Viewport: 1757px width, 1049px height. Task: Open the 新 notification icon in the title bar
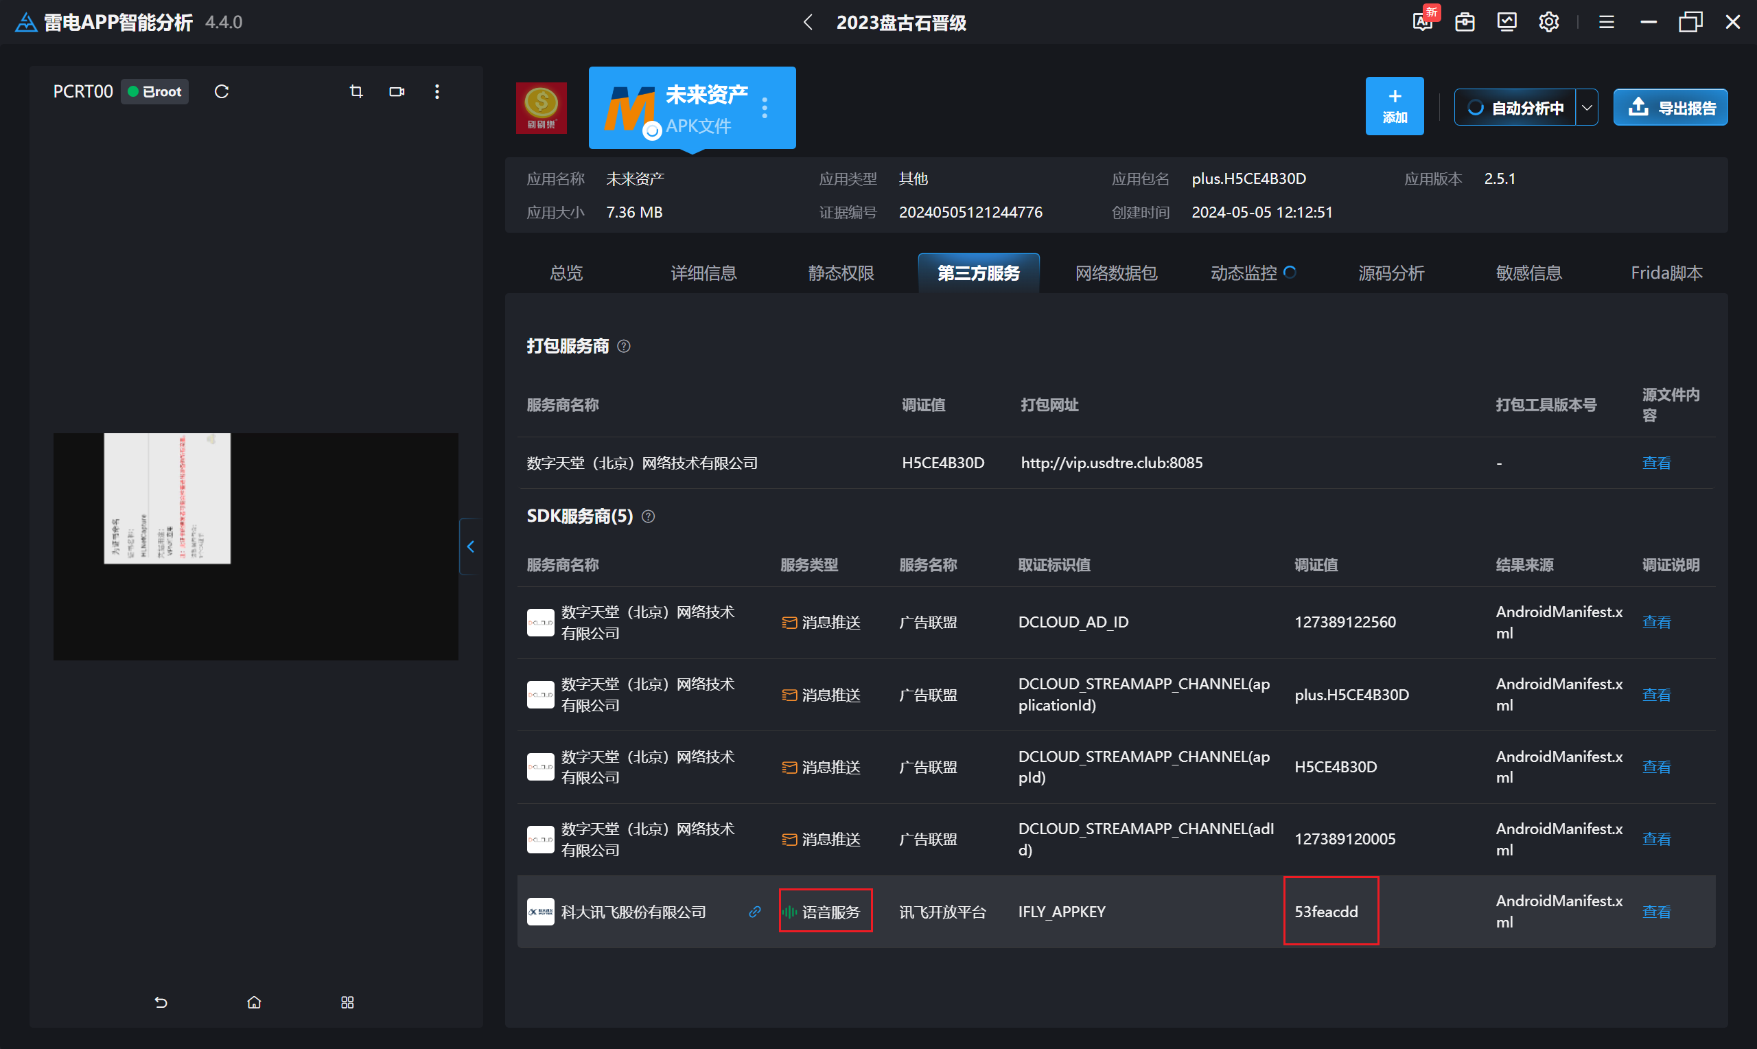point(1424,21)
